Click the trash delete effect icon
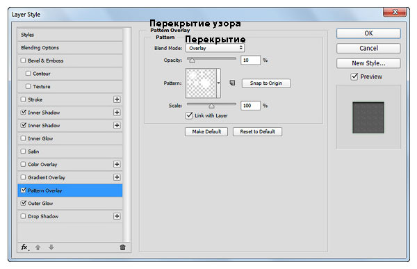 coord(122,247)
